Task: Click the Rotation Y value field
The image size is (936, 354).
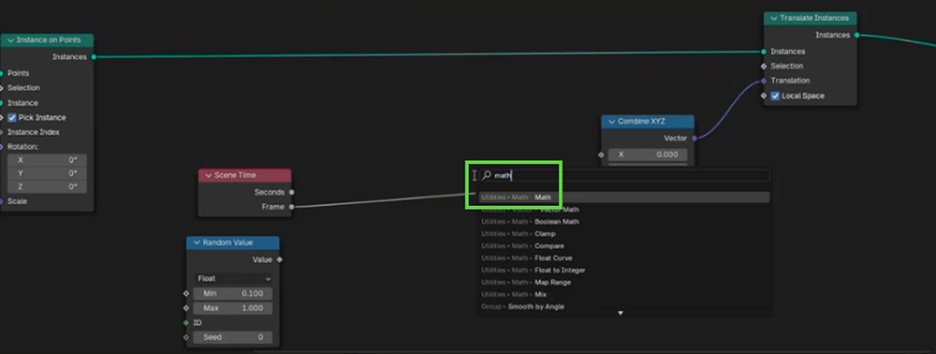Action: (x=47, y=173)
